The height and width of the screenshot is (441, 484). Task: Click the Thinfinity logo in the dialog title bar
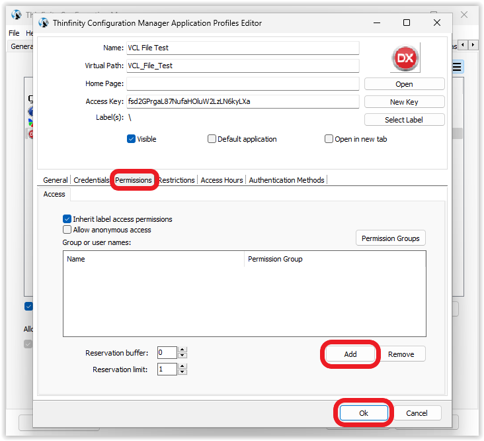click(x=44, y=23)
